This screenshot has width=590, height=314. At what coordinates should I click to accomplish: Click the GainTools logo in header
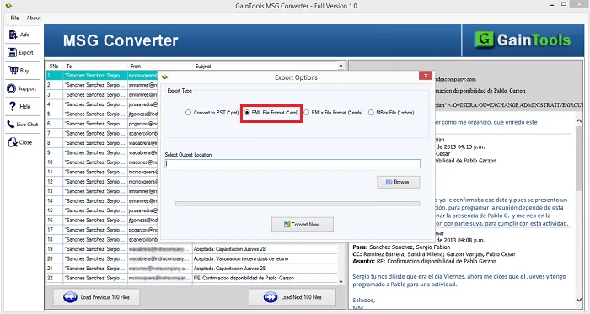523,40
